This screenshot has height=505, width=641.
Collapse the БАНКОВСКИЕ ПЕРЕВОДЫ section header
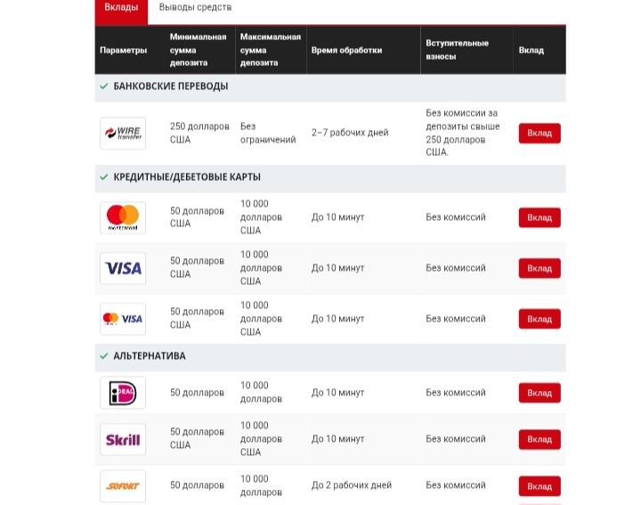coord(330,87)
